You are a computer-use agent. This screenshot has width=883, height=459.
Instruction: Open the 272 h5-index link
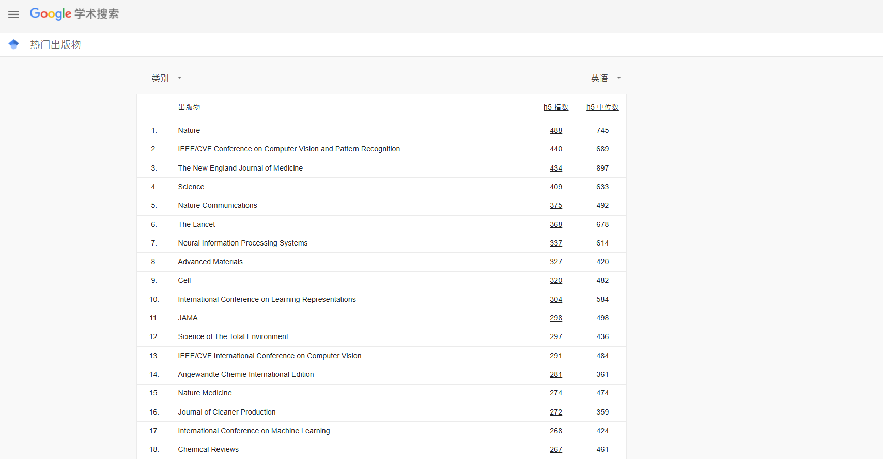556,412
